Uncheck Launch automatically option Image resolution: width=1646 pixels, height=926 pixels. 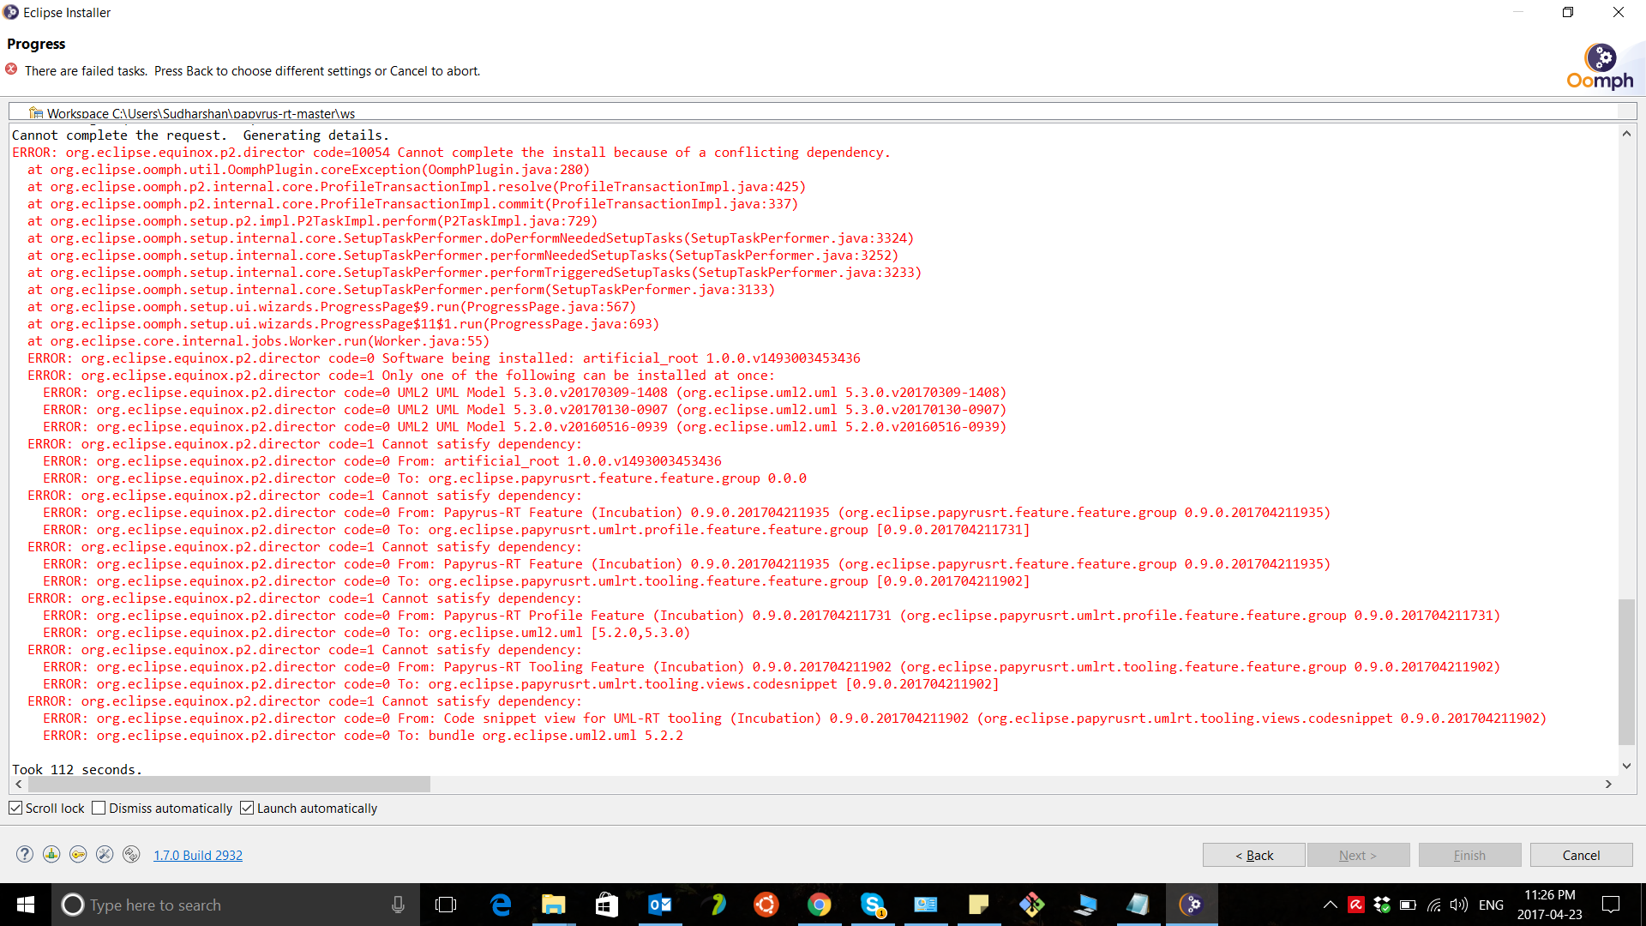coord(247,808)
